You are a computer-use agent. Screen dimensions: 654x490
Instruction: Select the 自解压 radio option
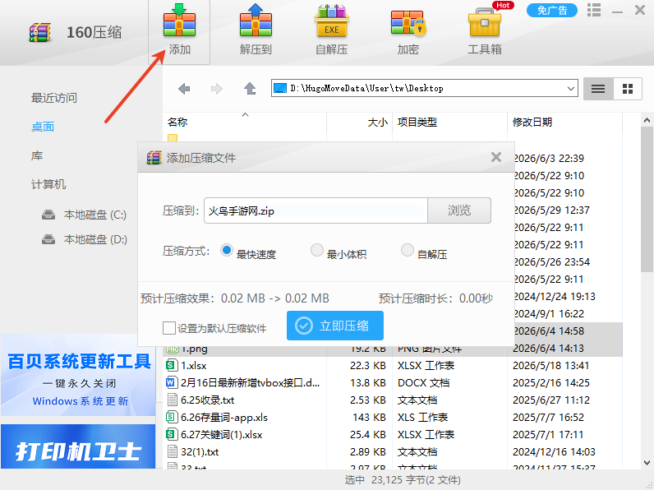[x=407, y=251]
